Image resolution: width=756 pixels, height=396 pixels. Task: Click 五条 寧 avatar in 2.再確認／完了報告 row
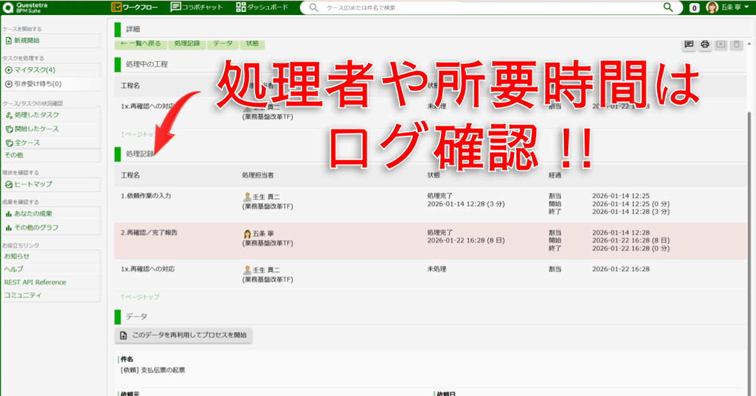[x=247, y=234]
